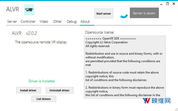This screenshot has height=111, width=178.
Task: Switch to the Server tab
Action: click(12, 22)
